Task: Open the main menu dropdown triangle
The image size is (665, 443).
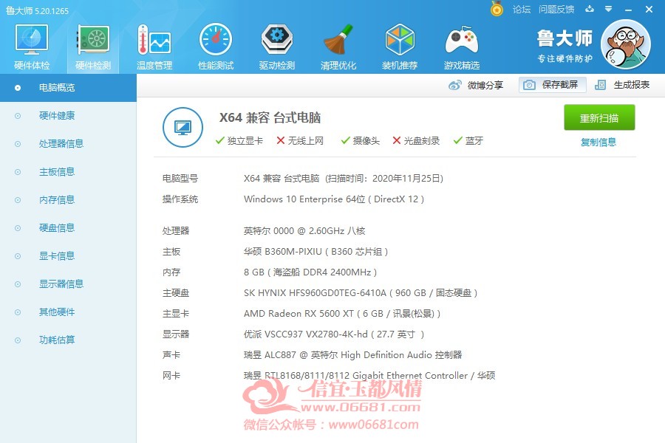Action: pyautogui.click(x=609, y=9)
